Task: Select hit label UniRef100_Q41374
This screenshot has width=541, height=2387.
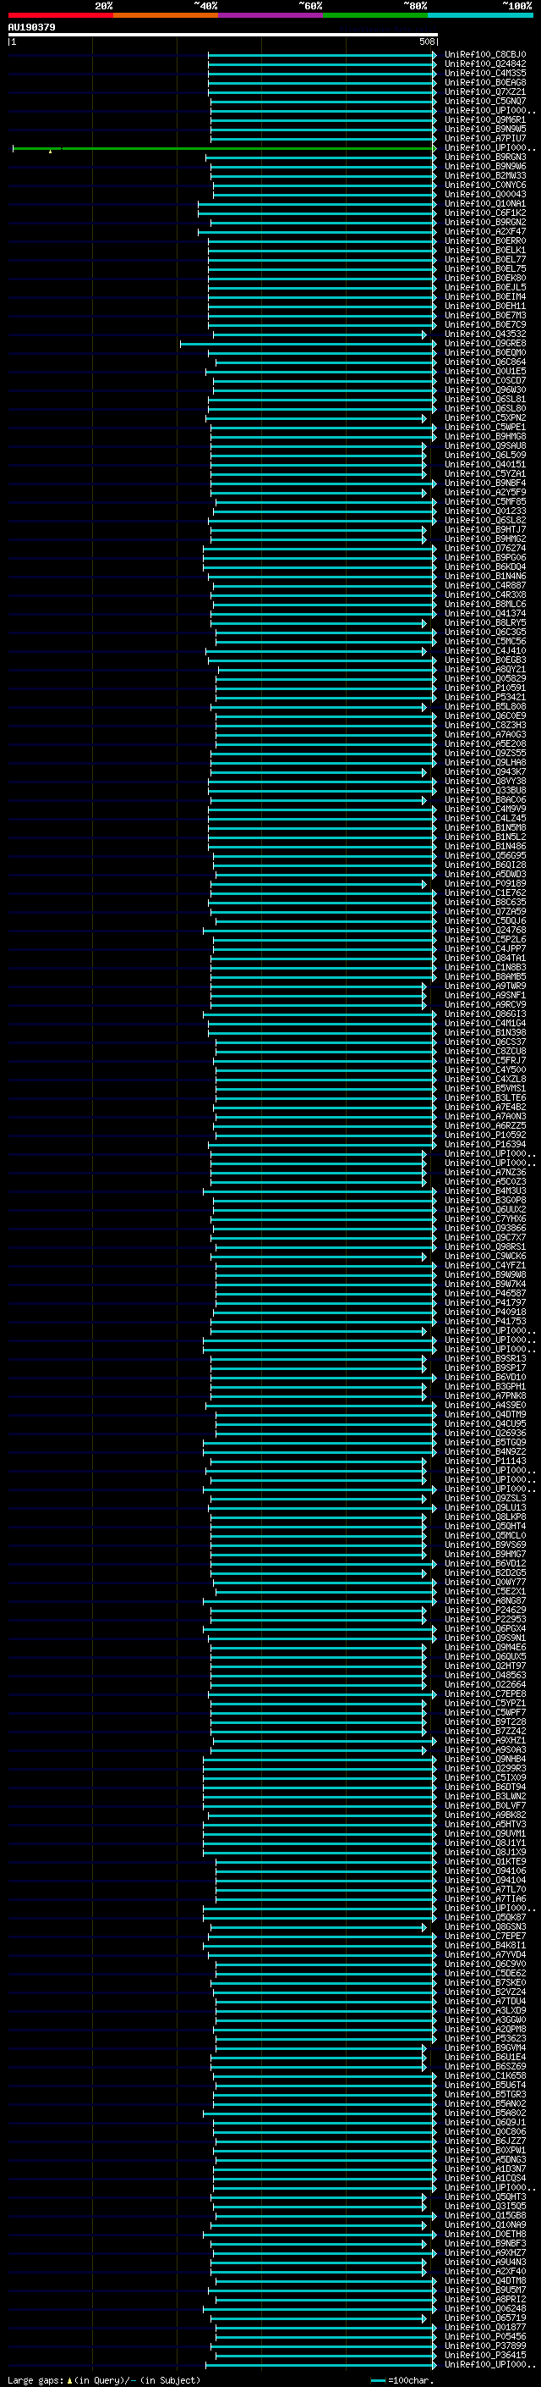Action: [485, 613]
